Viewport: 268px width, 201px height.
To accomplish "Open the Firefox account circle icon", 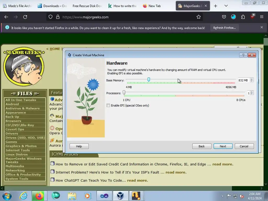I will (233, 17).
